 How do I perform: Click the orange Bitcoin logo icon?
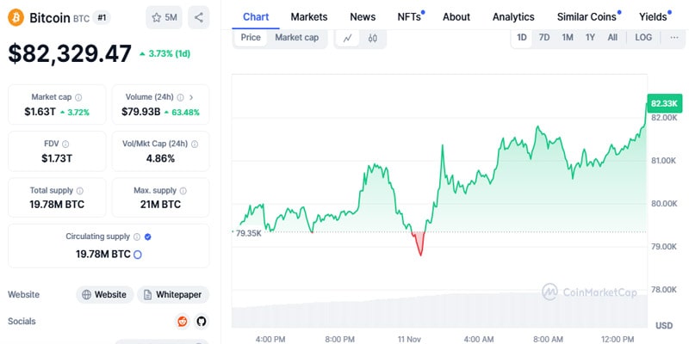coord(16,17)
